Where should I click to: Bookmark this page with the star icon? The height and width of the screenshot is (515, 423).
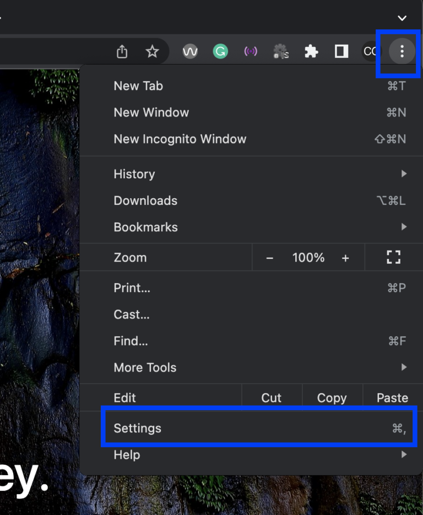pyautogui.click(x=152, y=51)
